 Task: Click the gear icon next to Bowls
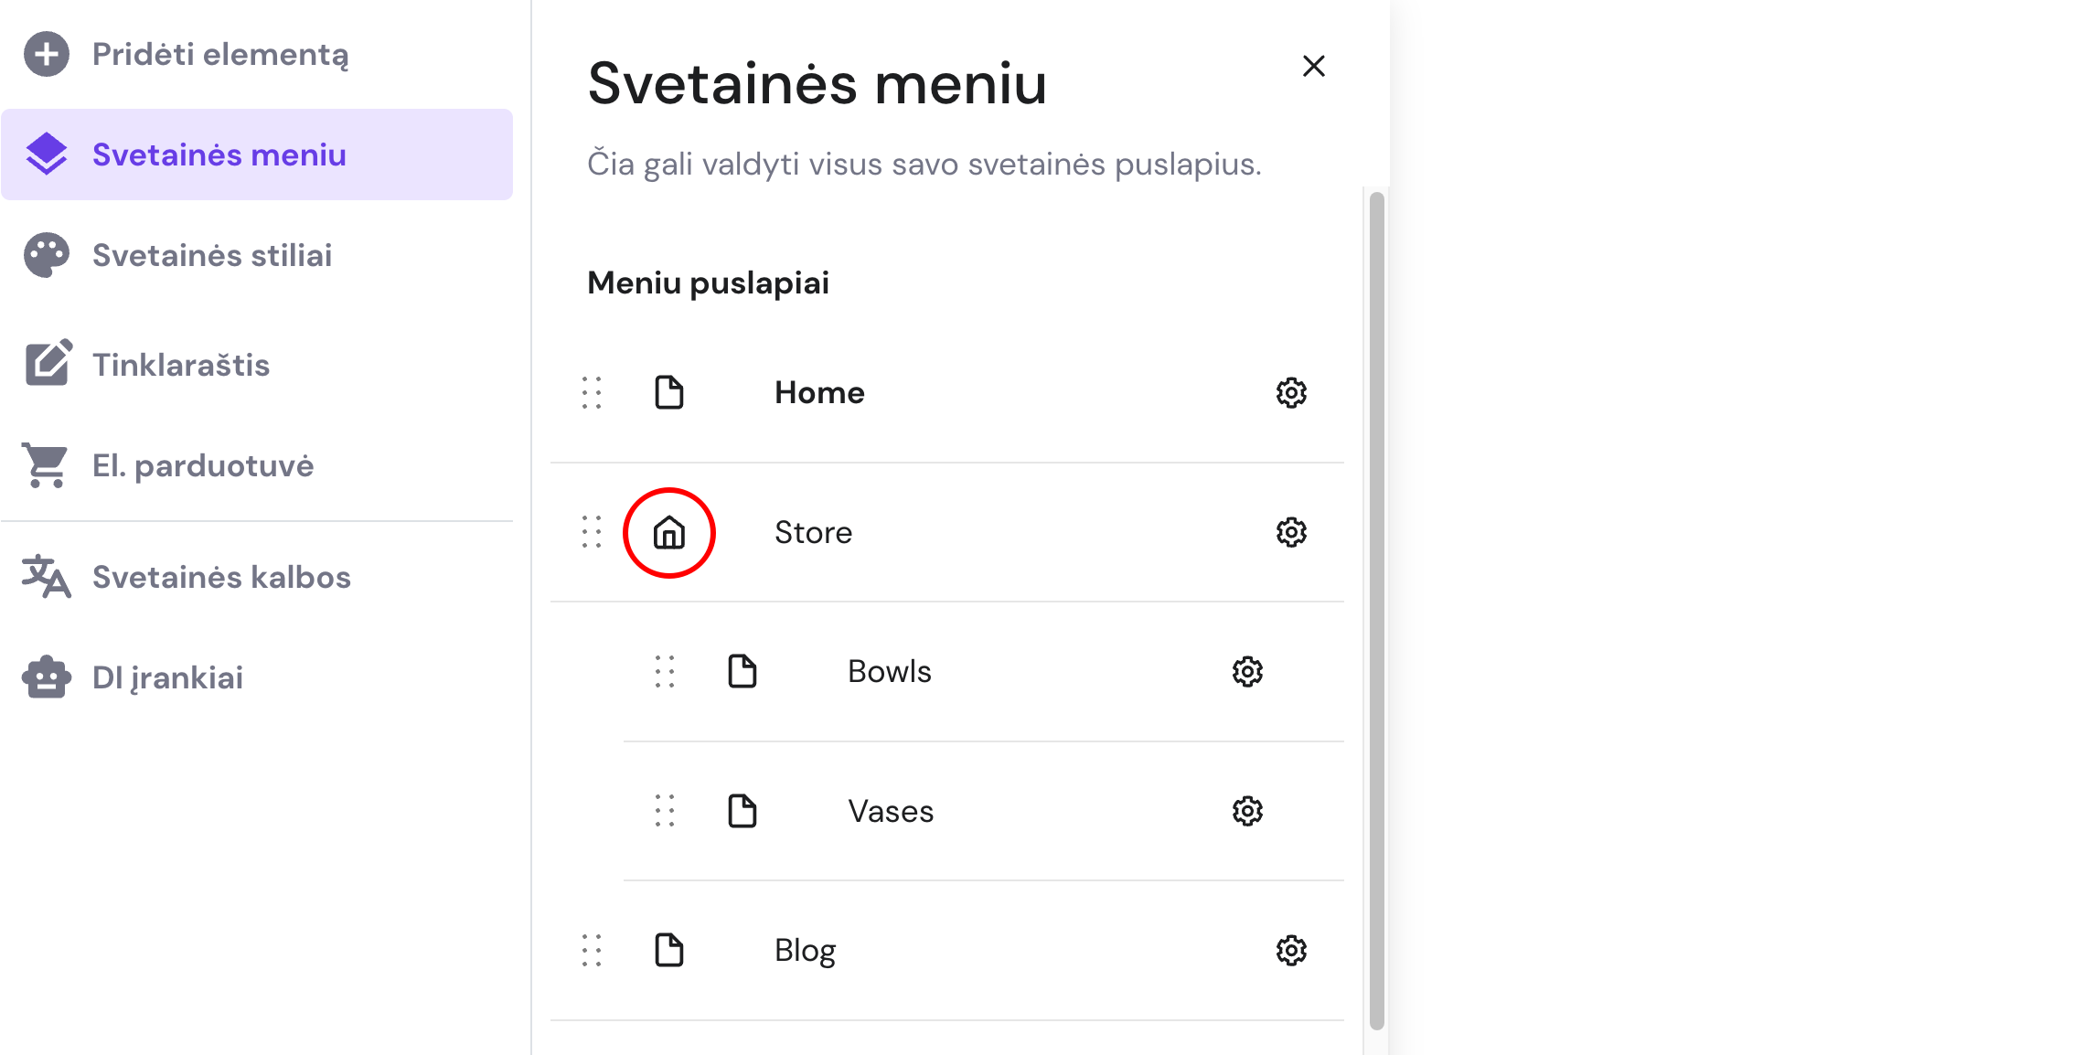[1247, 672]
